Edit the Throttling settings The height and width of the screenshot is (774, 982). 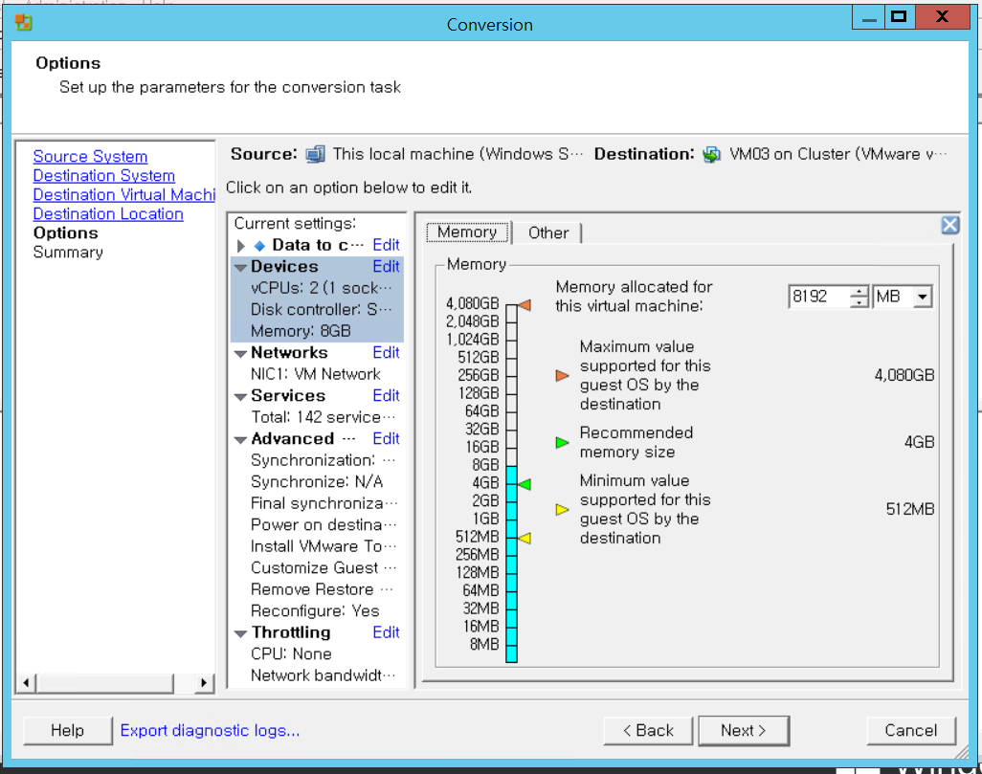pyautogui.click(x=386, y=632)
